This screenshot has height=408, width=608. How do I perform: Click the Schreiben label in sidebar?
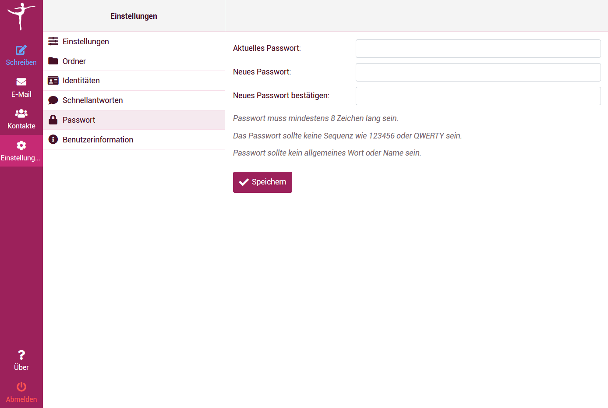21,62
